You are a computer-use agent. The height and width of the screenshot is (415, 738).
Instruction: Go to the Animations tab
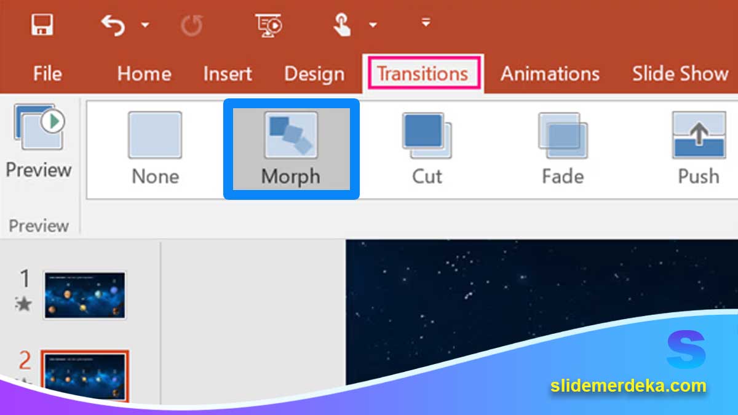[550, 74]
